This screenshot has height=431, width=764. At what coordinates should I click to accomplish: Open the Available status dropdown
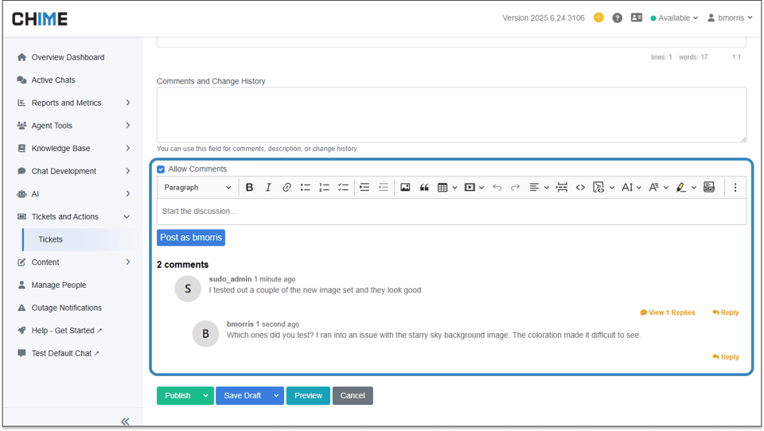point(674,18)
